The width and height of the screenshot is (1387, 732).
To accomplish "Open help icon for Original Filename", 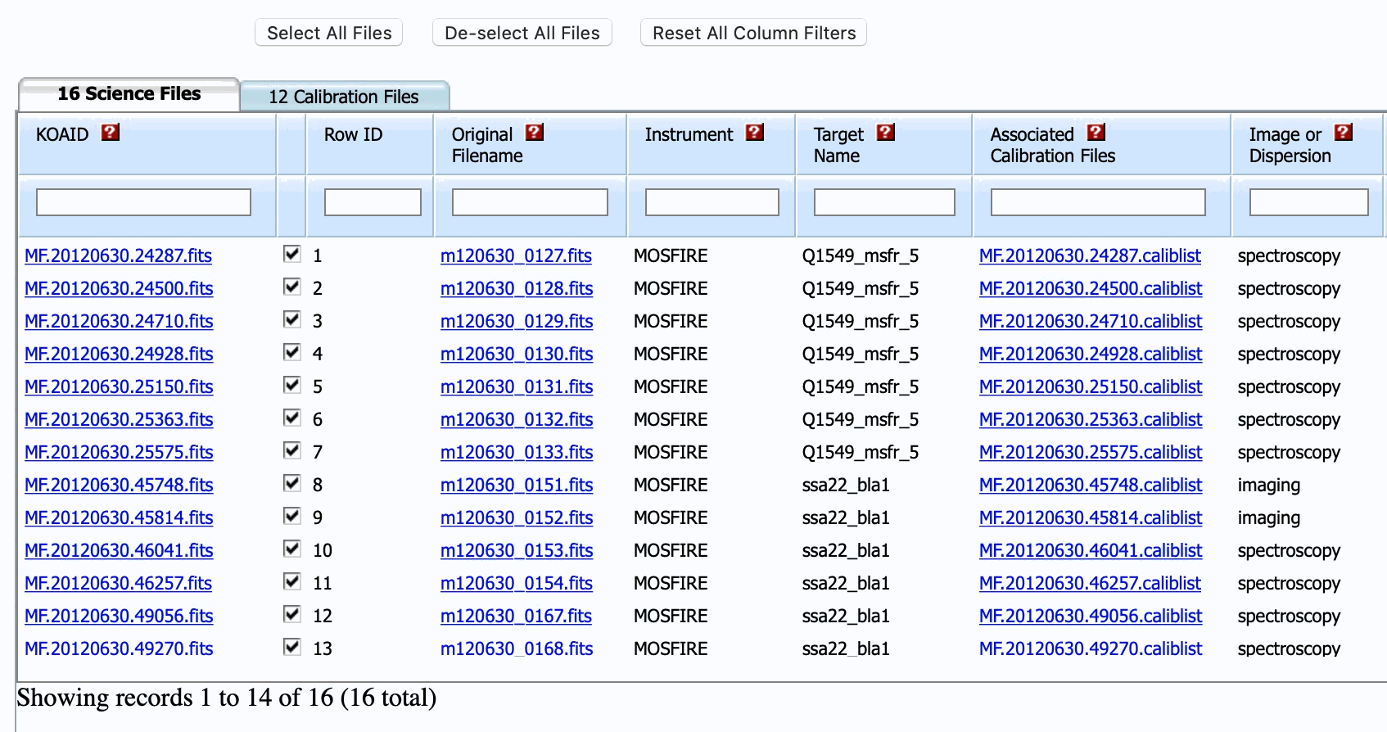I will pyautogui.click(x=535, y=133).
